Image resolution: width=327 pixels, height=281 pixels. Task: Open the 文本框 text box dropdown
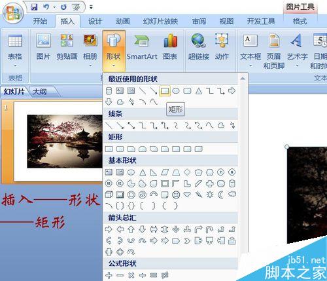pos(250,50)
